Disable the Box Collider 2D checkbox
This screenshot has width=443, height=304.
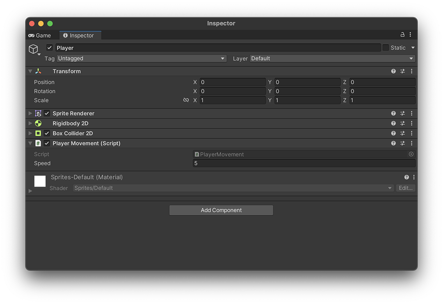[47, 133]
